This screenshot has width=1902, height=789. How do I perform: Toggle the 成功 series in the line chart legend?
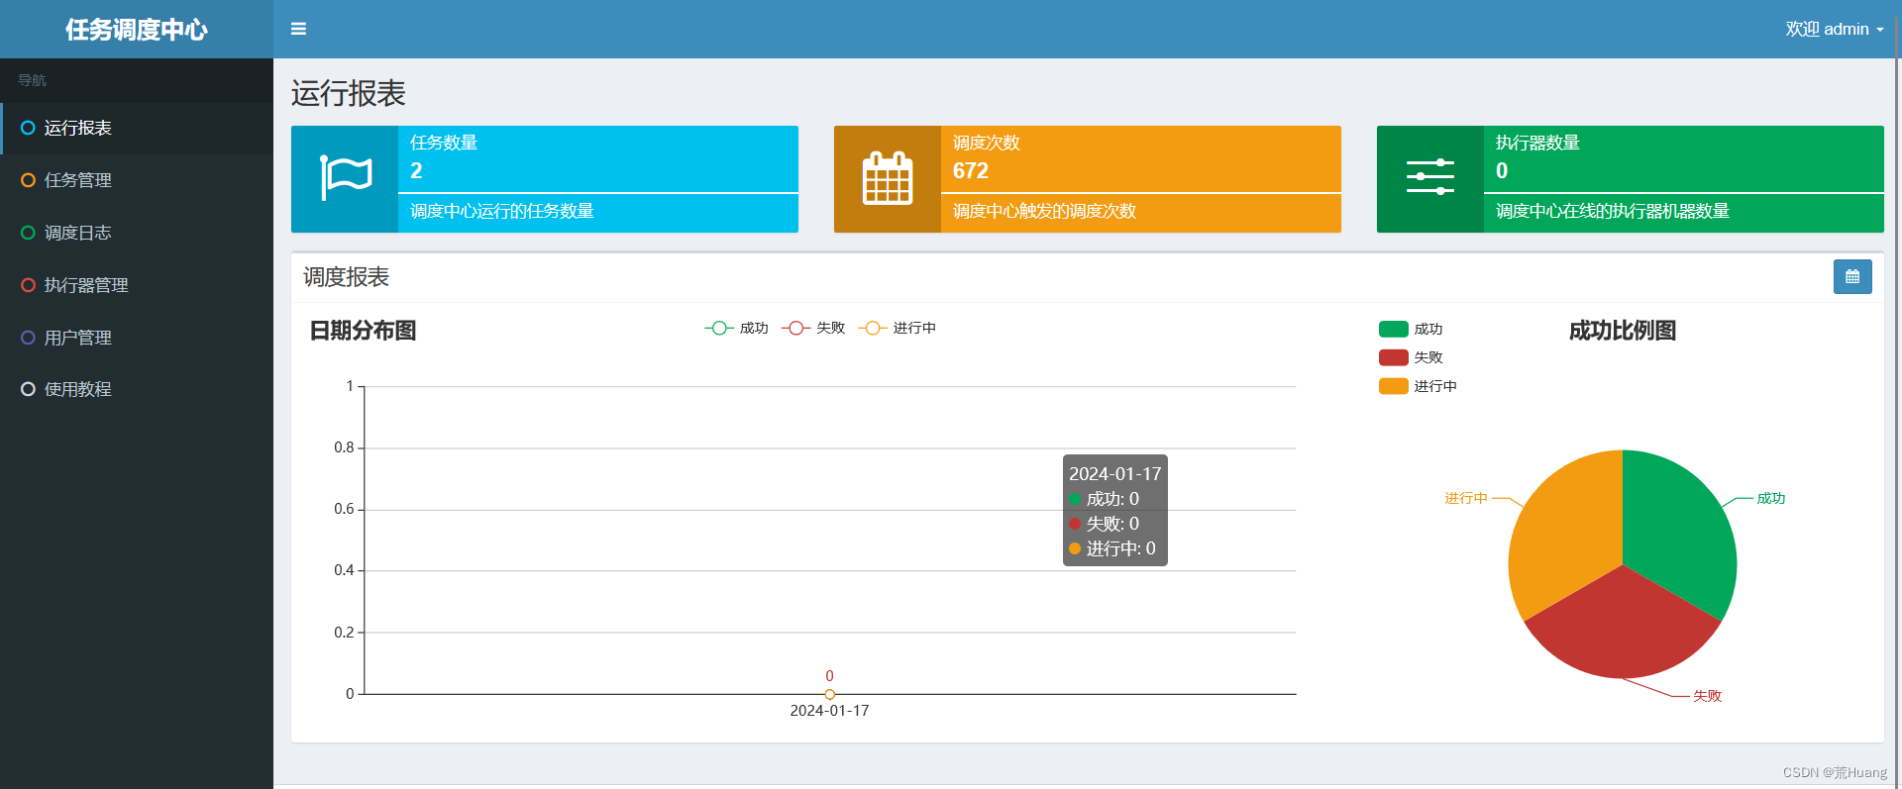tap(737, 328)
